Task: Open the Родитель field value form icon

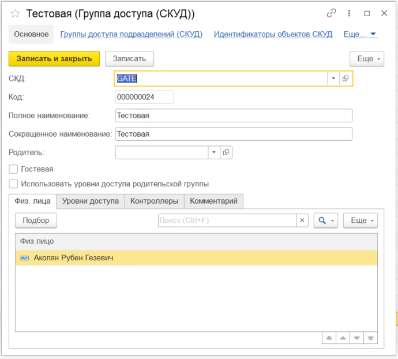Action: pos(226,152)
